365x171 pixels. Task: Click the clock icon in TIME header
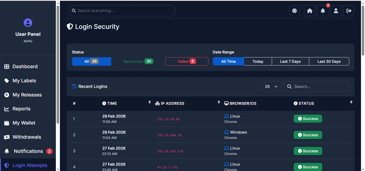(104, 103)
